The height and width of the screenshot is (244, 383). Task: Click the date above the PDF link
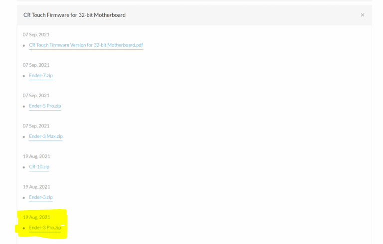point(36,35)
